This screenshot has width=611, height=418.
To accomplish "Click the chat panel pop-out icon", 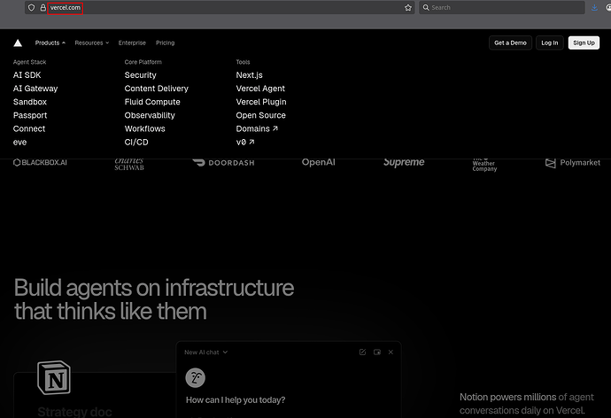I will click(x=377, y=352).
